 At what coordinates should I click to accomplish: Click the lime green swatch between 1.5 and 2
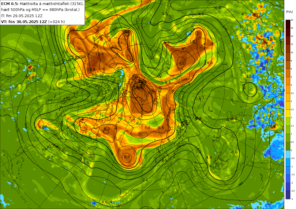tap(288, 121)
